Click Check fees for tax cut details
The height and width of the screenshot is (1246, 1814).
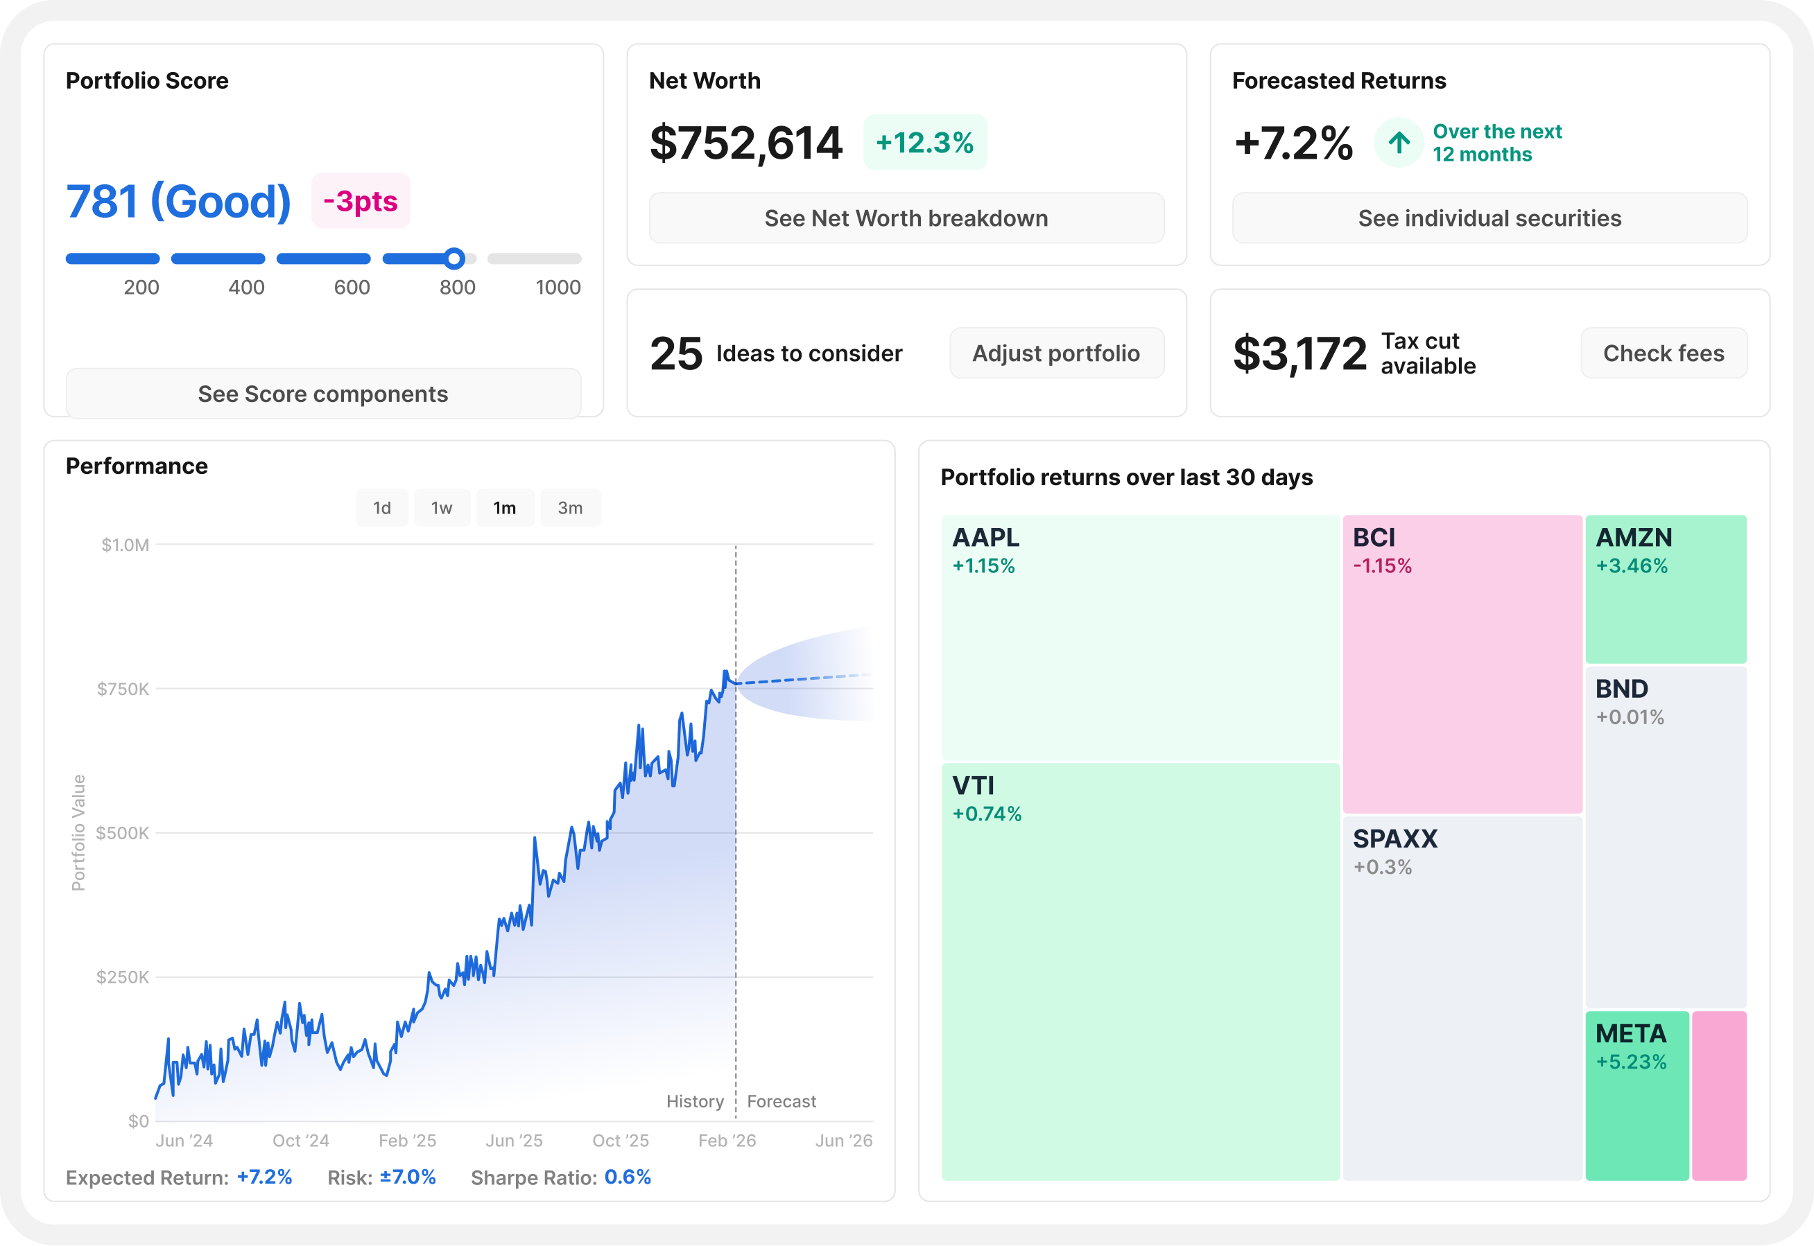click(x=1664, y=353)
